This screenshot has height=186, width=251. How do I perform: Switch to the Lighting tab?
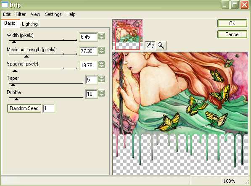[30, 24]
